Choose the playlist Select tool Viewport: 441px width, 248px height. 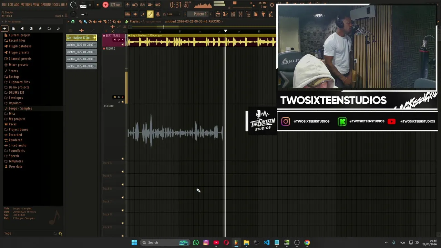point(109,21)
